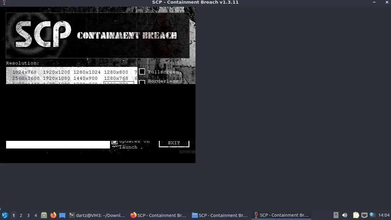Click the Wine glass icon in title bar
The image size is (391, 220).
[4, 2]
